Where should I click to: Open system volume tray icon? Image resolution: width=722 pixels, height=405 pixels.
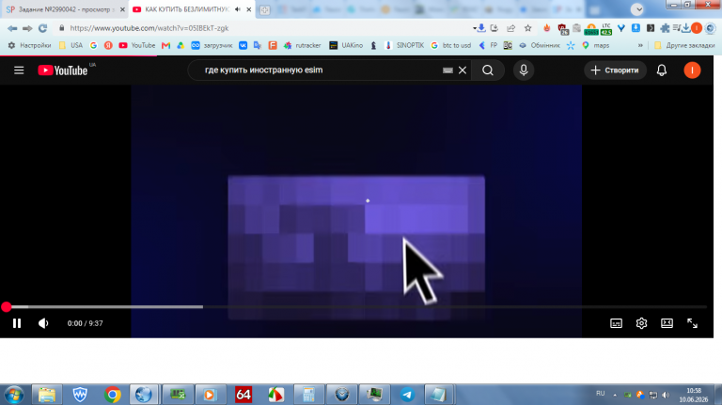666,395
